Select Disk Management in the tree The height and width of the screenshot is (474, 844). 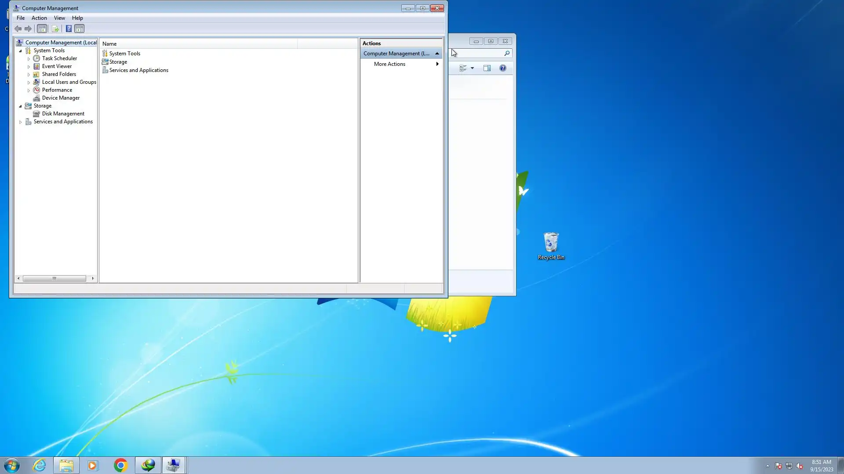click(63, 114)
